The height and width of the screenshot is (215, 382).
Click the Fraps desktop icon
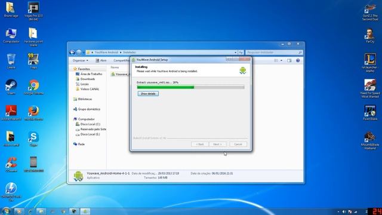click(x=33, y=61)
